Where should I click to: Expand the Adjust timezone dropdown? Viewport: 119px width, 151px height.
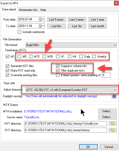coord(71,90)
